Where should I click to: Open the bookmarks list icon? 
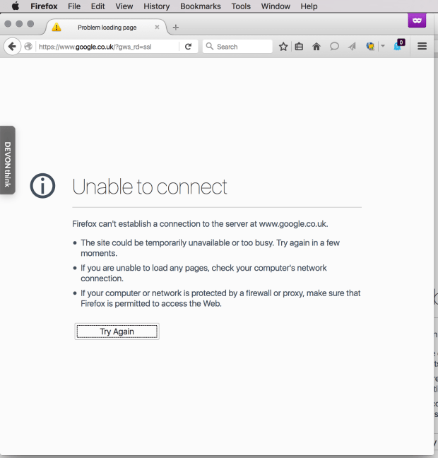[299, 47]
